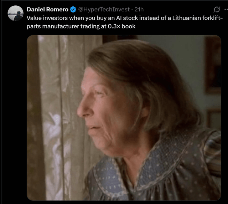228x204 pixels.
Task: Open the @HyperTechInvest handle link
Action: pyautogui.click(x=104, y=10)
